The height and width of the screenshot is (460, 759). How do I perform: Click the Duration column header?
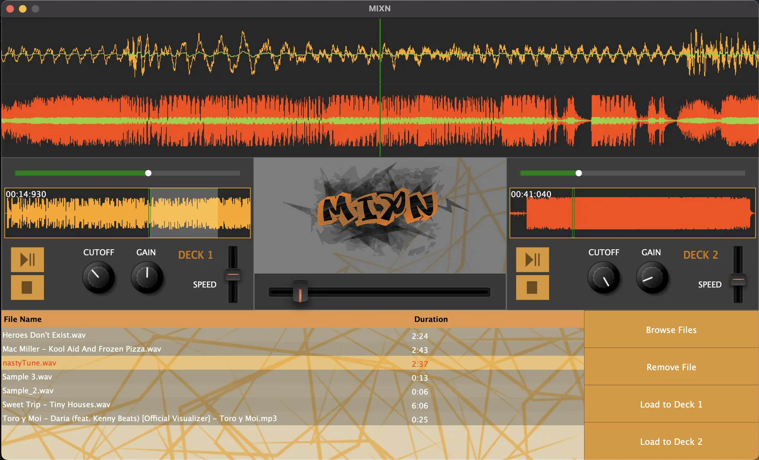(431, 319)
